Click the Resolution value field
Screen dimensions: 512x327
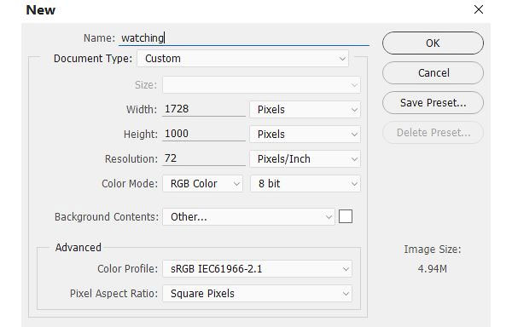[x=204, y=158]
